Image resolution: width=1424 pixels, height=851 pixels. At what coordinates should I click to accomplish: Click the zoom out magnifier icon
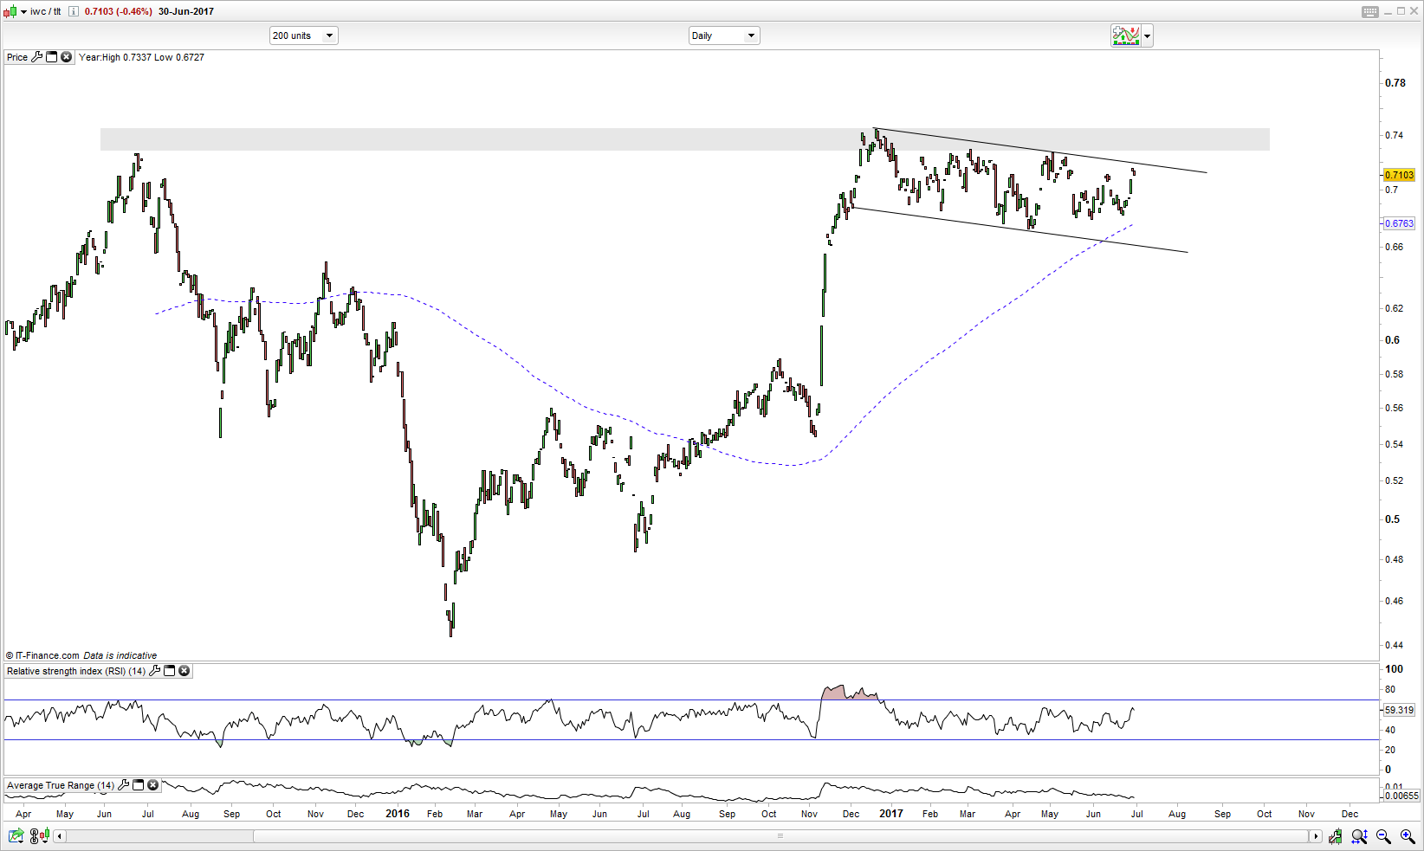coord(1383,836)
